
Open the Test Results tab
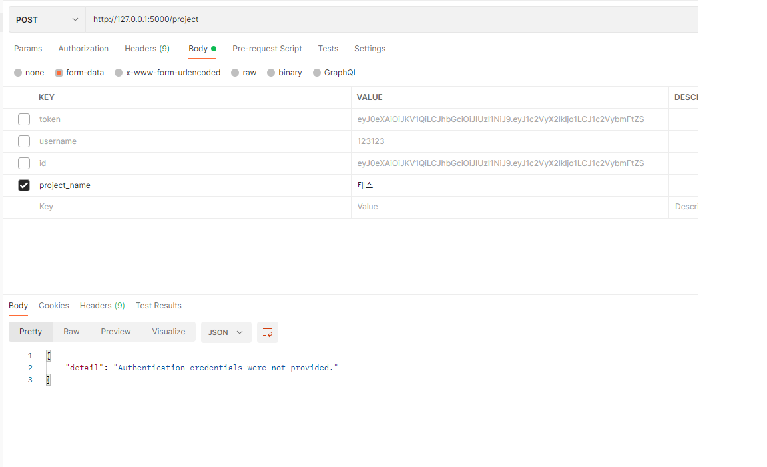(x=158, y=306)
